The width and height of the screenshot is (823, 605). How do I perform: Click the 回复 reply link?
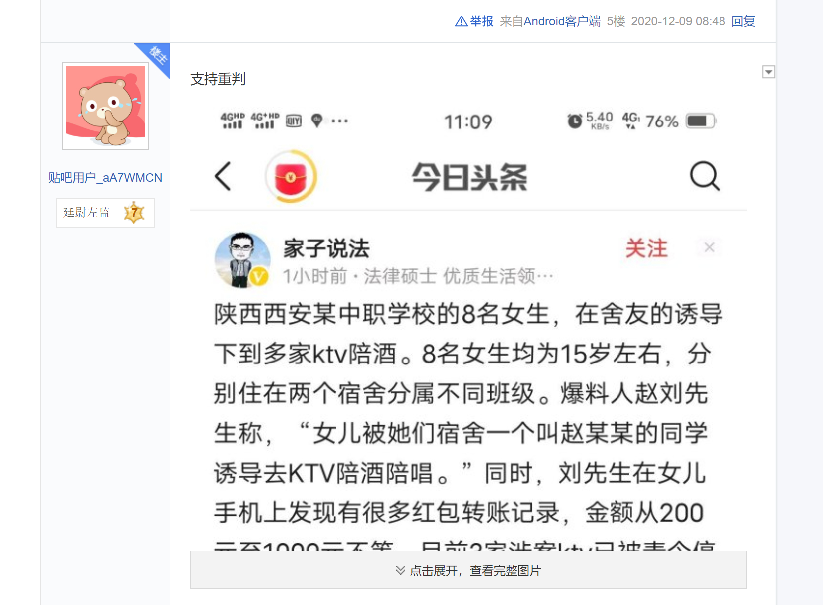pyautogui.click(x=743, y=21)
